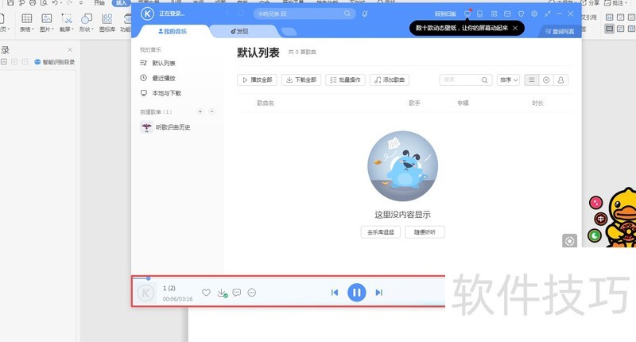The image size is (636, 342).
Task: Pause the current playback
Action: pos(357,293)
